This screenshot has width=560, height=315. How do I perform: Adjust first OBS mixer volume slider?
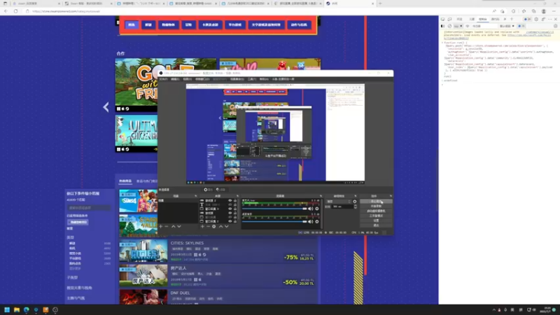click(274, 209)
